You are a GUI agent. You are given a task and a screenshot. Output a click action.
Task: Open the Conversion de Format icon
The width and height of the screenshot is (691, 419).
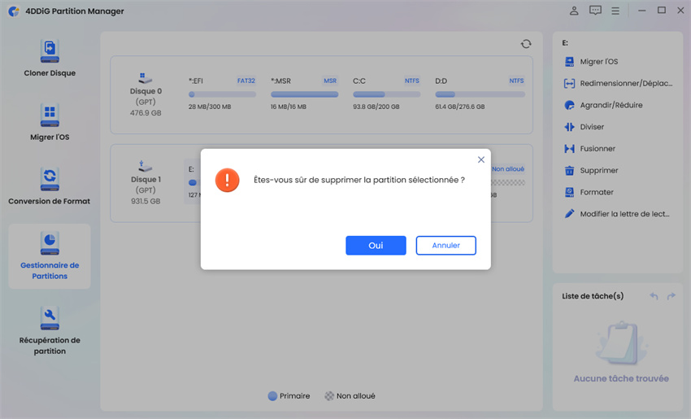[50, 179]
